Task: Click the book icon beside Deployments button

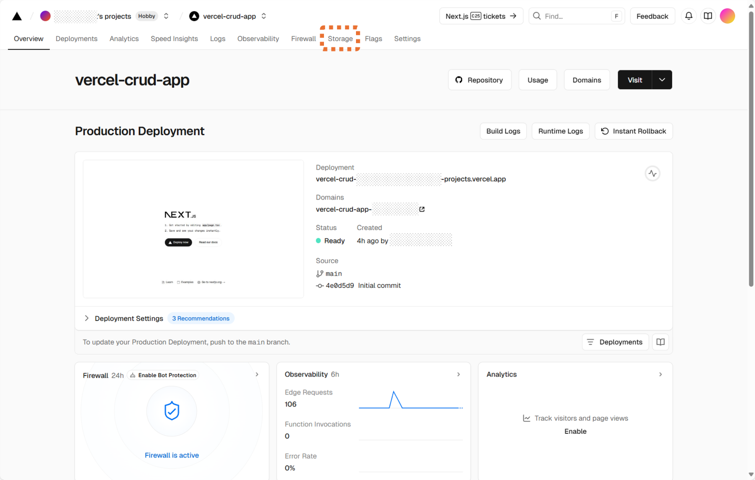Action: click(660, 342)
